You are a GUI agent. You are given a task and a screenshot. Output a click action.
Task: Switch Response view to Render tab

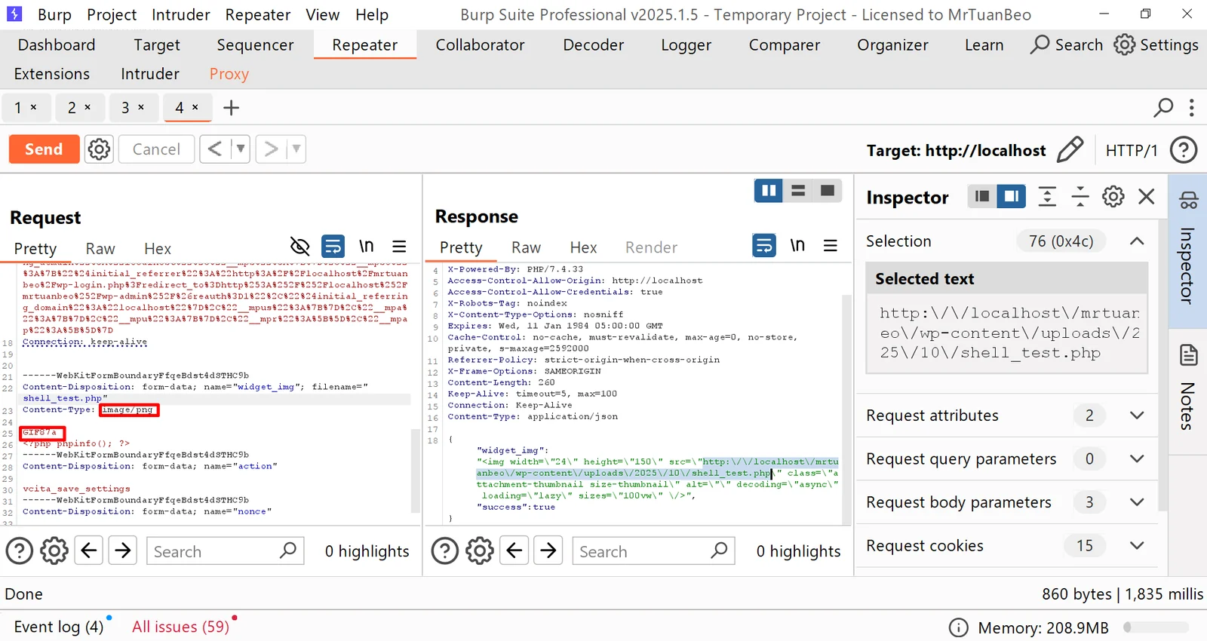[x=651, y=247]
